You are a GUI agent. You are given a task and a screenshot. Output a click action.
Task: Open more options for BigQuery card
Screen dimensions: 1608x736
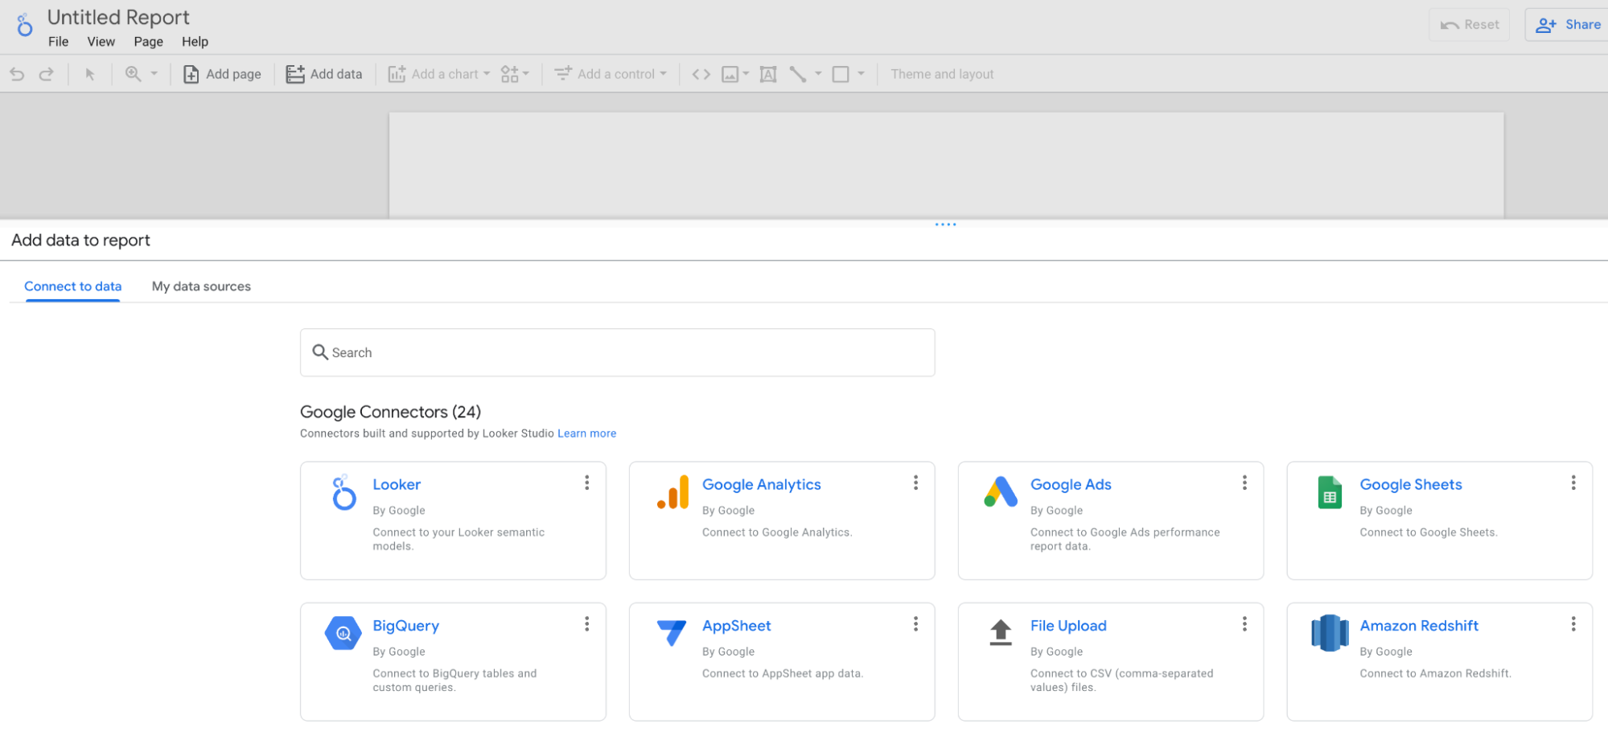coord(587,624)
